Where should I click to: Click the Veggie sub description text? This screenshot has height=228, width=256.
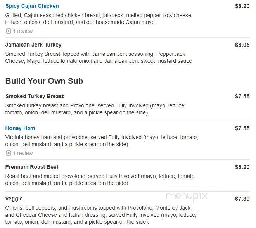[101, 215]
